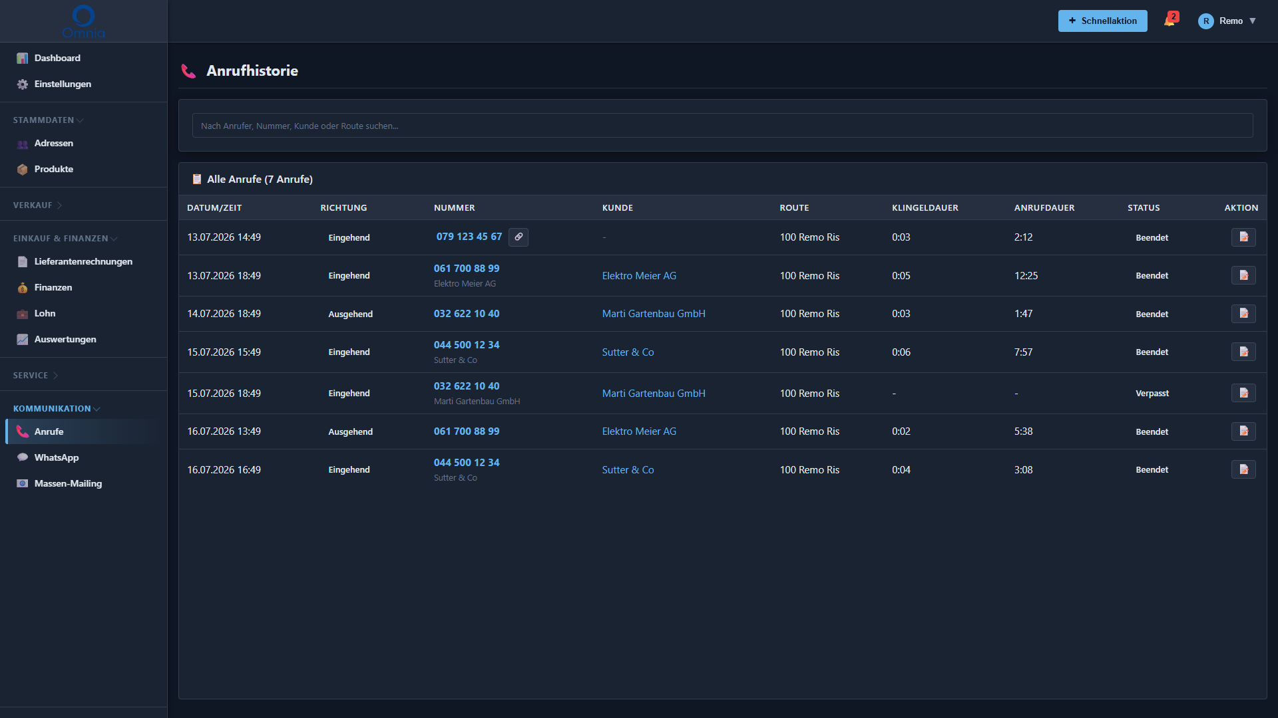The image size is (1278, 718).
Task: Open notifications bell icon
Action: tap(1170, 20)
